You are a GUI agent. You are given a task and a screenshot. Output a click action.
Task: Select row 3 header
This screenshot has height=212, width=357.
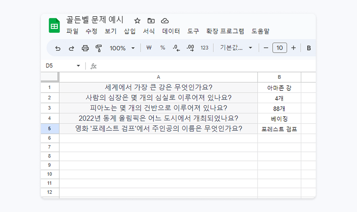coord(50,108)
